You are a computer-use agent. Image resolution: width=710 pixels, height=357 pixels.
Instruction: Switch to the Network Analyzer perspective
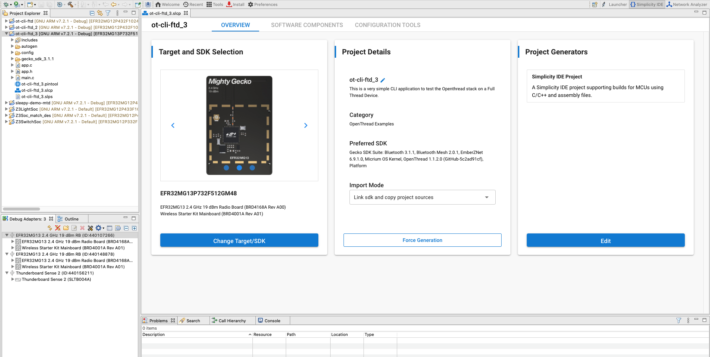[687, 4]
